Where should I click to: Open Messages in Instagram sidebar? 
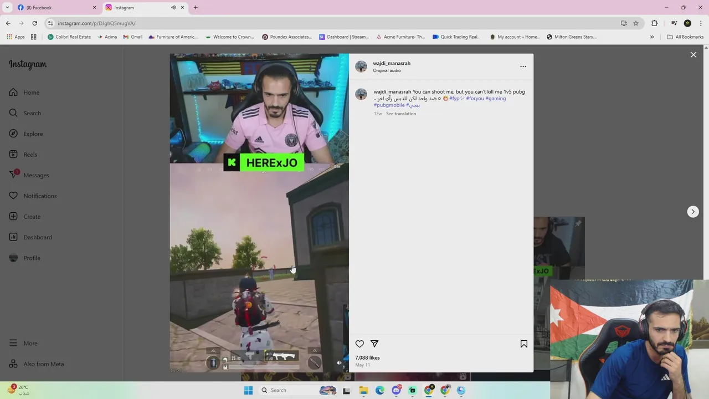36,175
